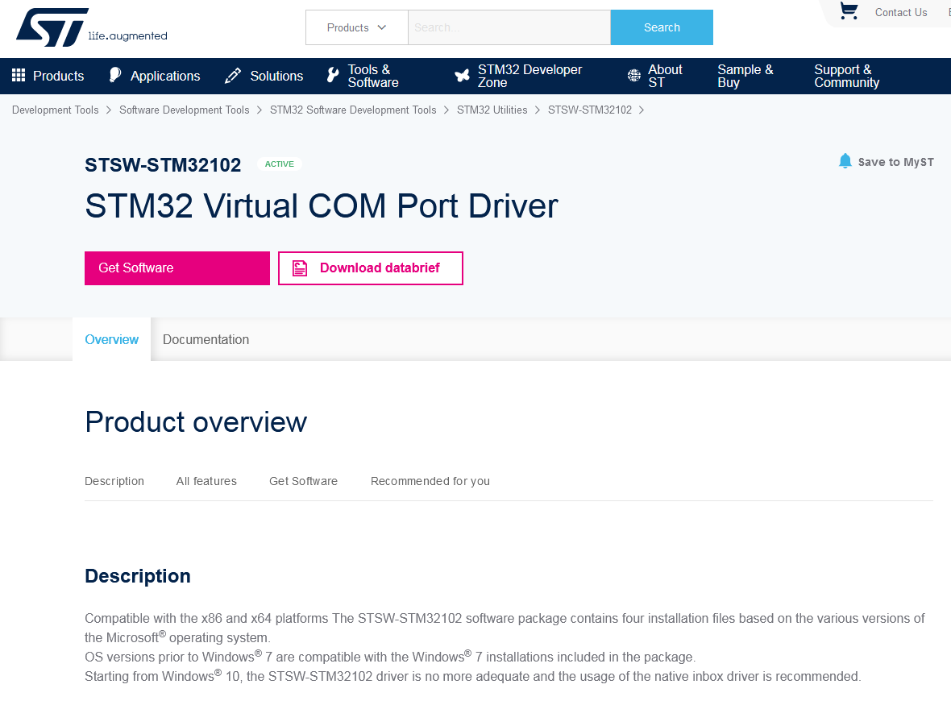Open Support & Community menu

tap(846, 76)
